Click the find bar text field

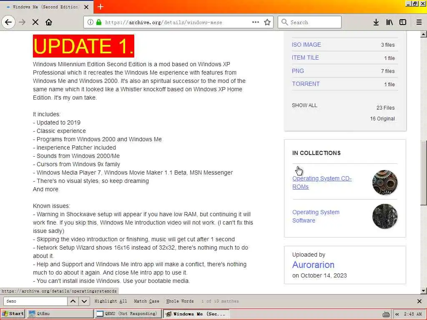pyautogui.click(x=35, y=301)
